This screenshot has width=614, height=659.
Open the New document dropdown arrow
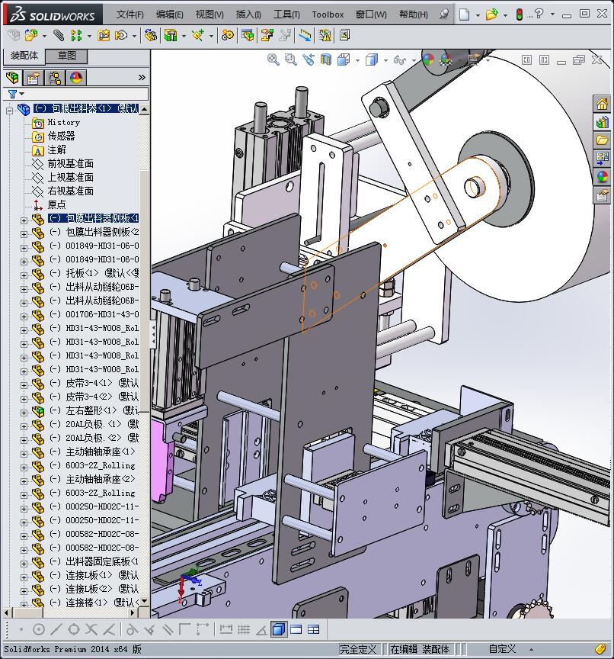pyautogui.click(x=478, y=15)
